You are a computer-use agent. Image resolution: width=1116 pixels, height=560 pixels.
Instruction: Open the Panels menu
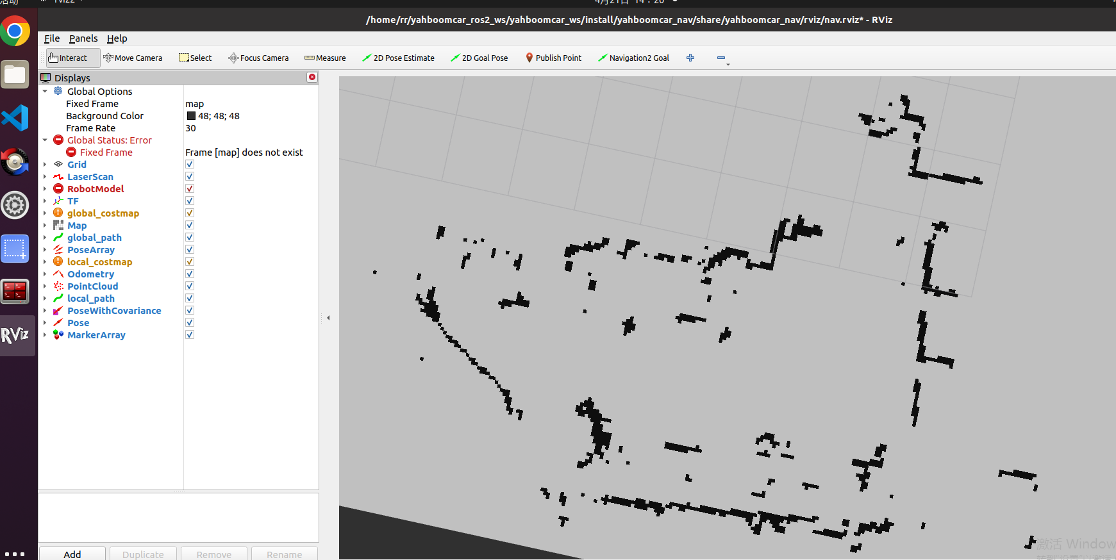(83, 38)
